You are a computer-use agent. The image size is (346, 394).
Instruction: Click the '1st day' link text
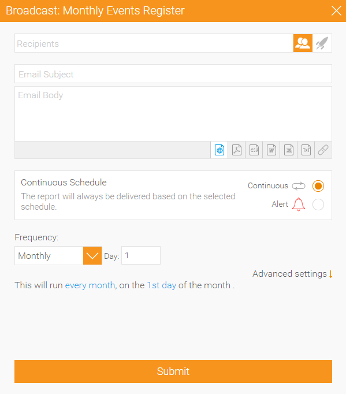pos(162,285)
